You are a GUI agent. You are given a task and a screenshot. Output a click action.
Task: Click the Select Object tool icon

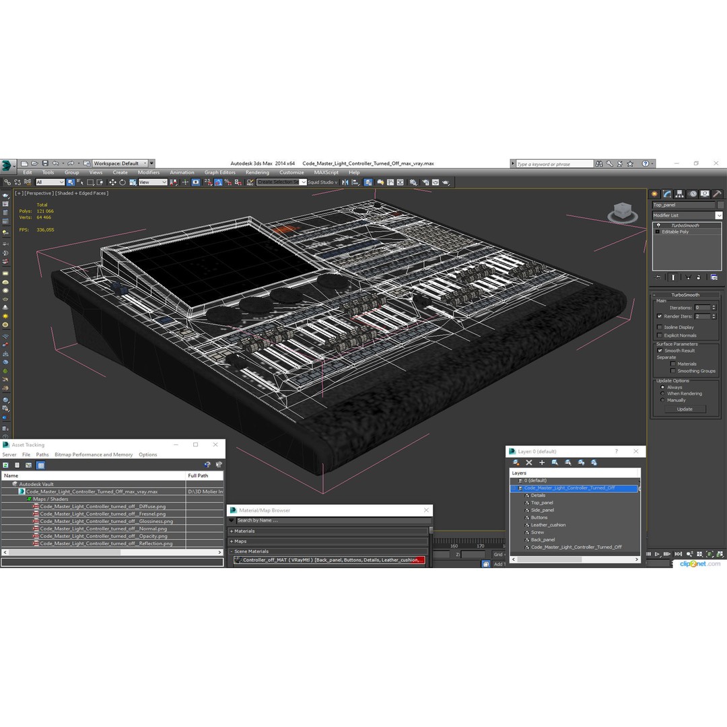click(71, 182)
